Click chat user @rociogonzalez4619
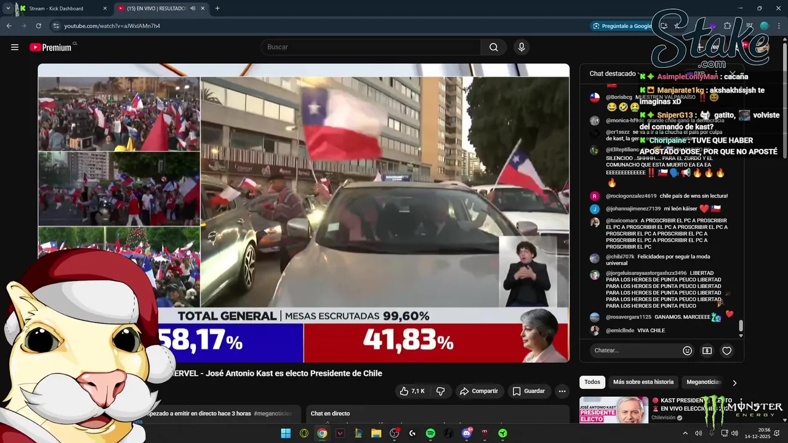Image resolution: width=788 pixels, height=443 pixels. point(631,196)
